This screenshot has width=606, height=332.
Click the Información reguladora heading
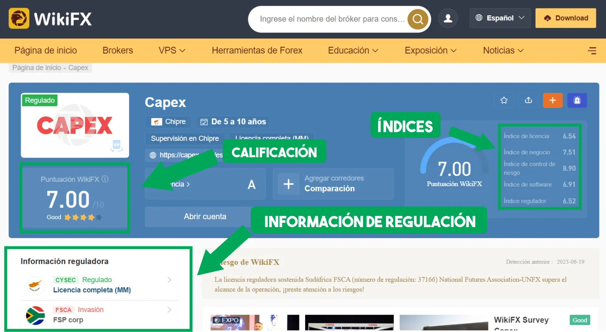click(x=65, y=261)
